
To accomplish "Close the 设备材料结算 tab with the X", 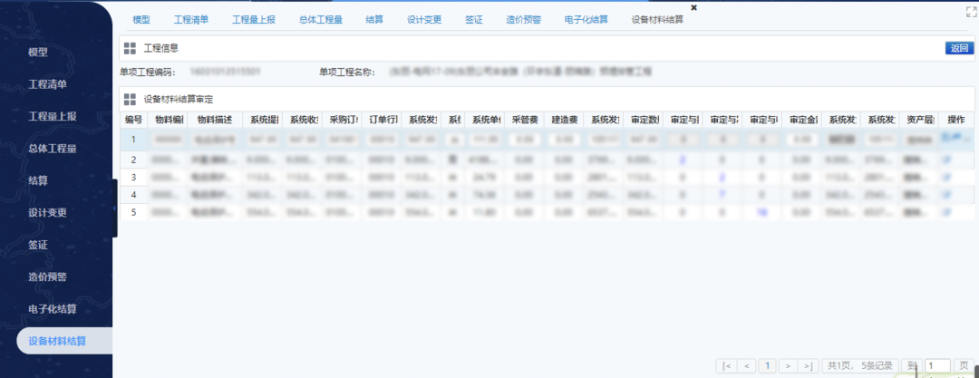I will pyautogui.click(x=693, y=7).
